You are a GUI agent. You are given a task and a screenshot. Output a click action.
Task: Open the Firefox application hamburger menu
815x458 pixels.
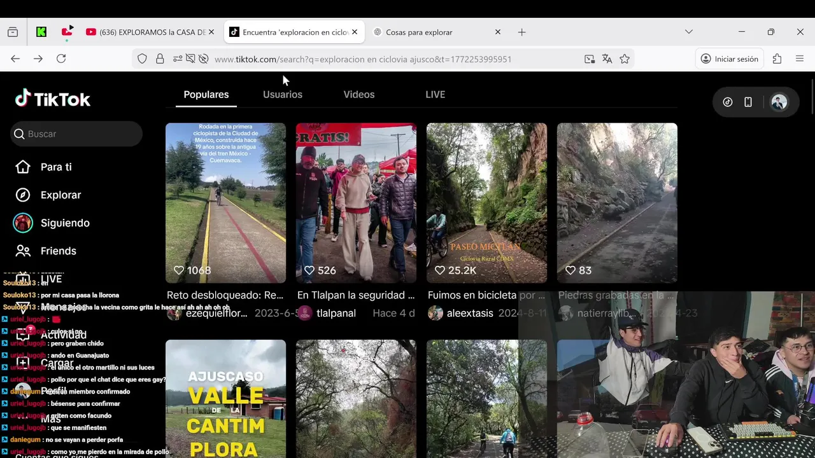[800, 59]
